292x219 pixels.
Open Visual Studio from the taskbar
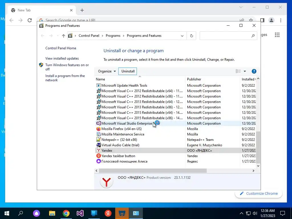coord(80,213)
